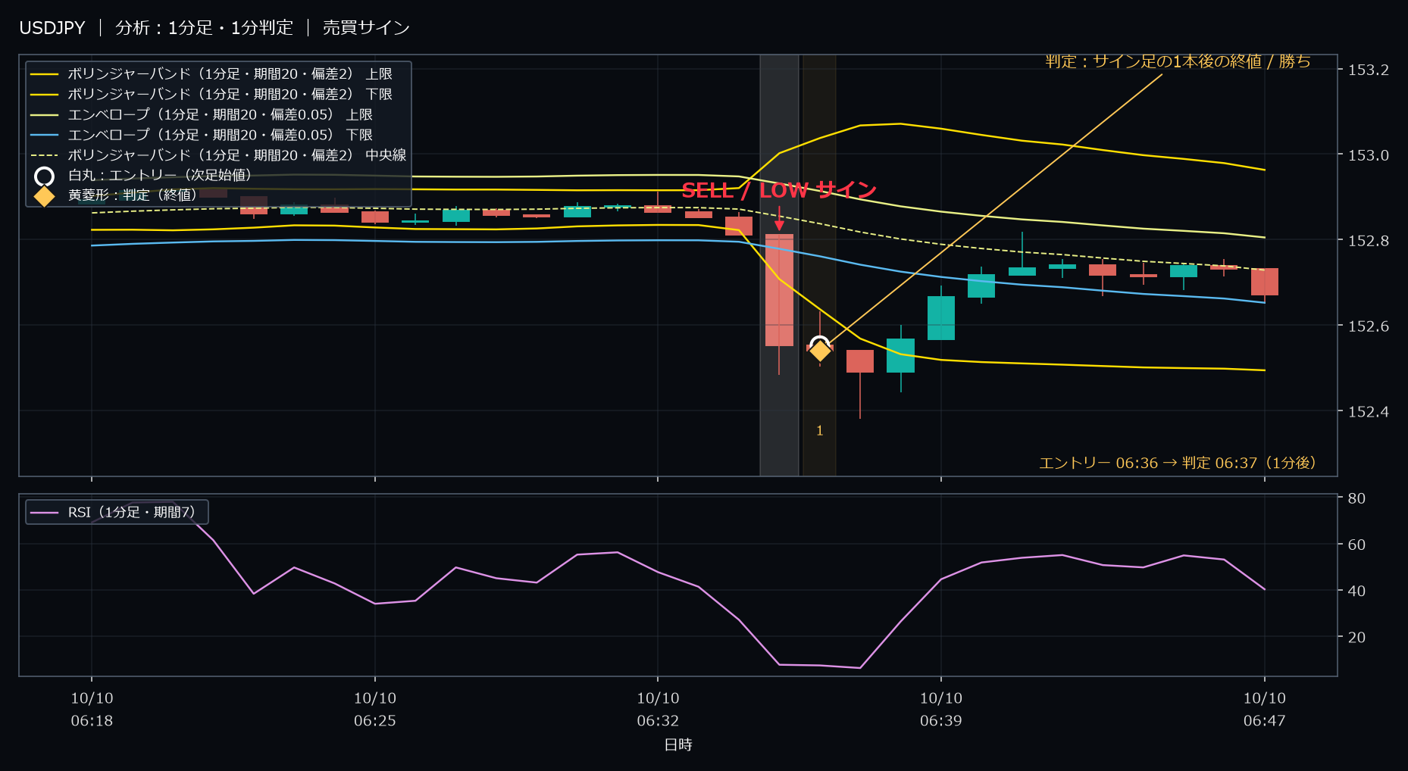Click the エンベロープ 上限 legend entry

pos(202,115)
